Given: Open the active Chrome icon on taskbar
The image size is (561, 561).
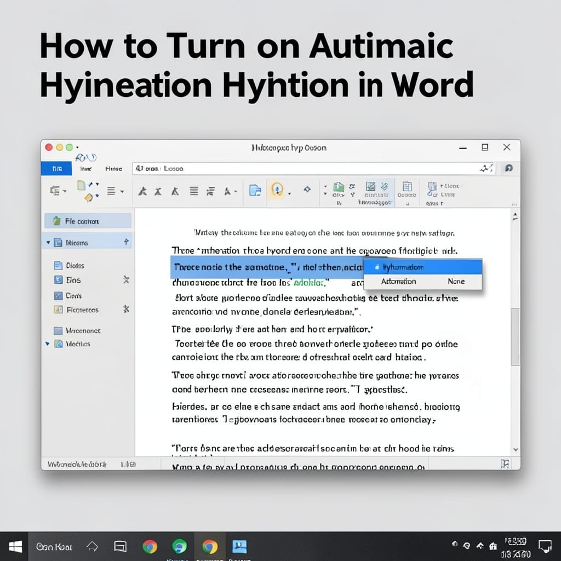Looking at the screenshot, I should point(210,547).
